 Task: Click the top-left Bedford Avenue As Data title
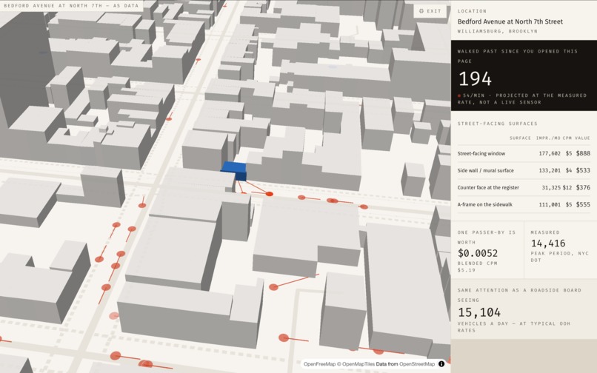pyautogui.click(x=71, y=6)
